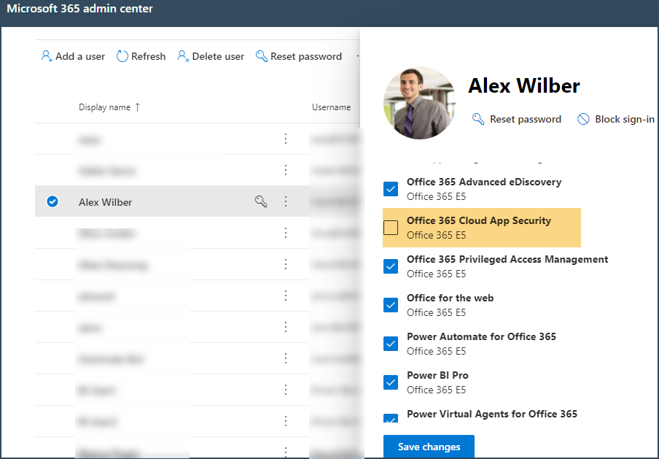
Task: Uncheck Office 365 Privileged Access Management
Action: pos(391,266)
